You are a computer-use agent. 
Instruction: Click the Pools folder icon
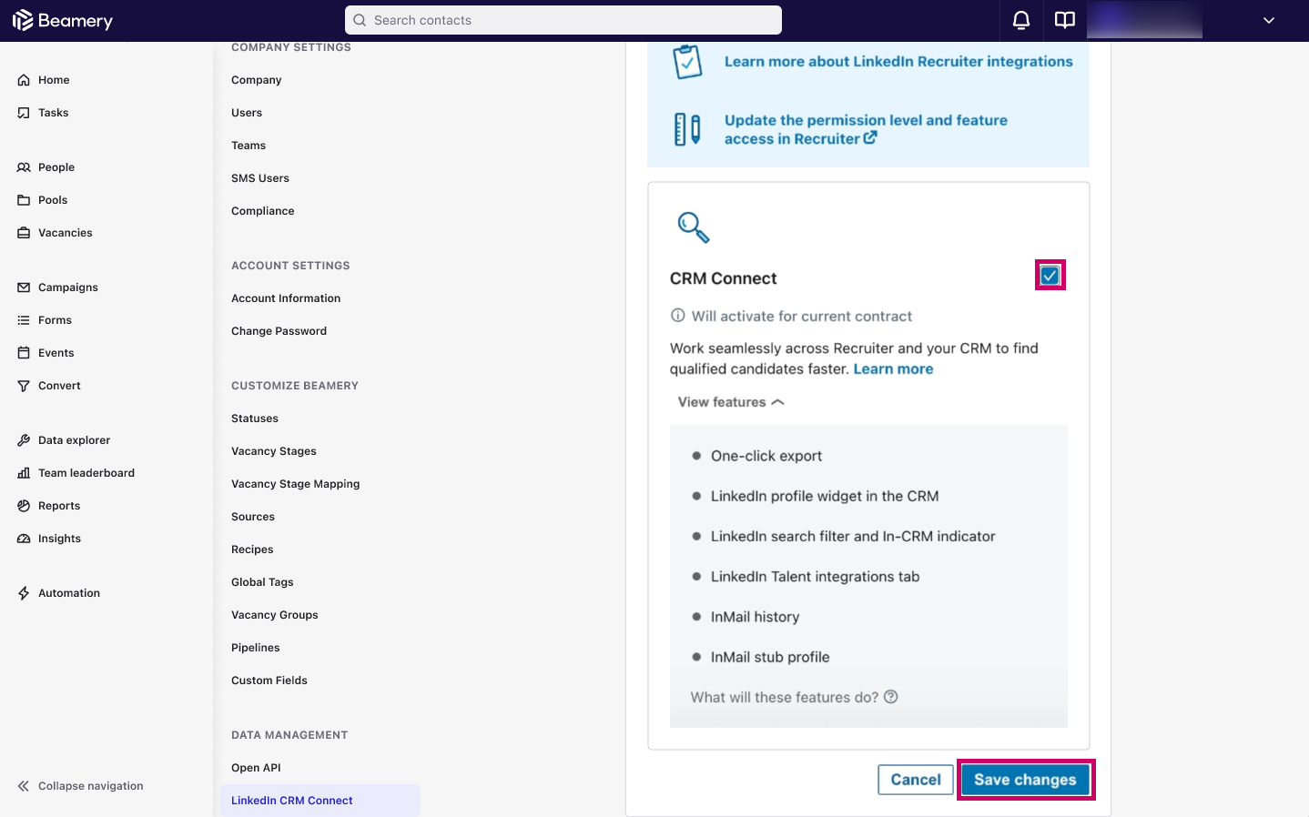pos(24,200)
